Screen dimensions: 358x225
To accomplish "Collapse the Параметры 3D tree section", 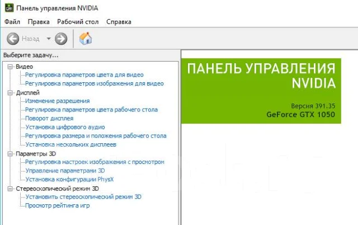I will 10,154.
